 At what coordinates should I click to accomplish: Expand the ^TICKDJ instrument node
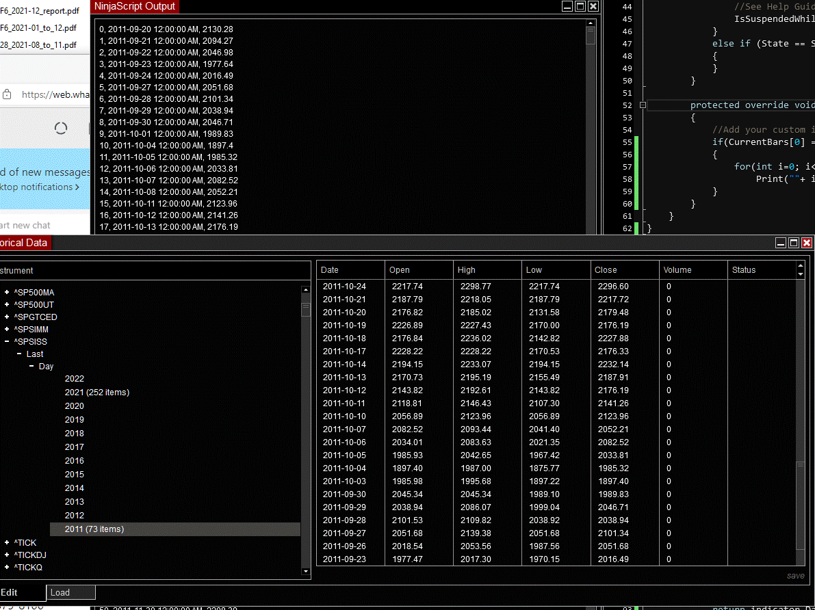tap(7, 555)
